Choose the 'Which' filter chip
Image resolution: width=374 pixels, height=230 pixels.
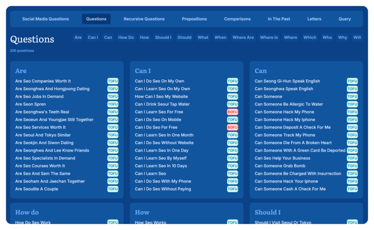click(310, 37)
